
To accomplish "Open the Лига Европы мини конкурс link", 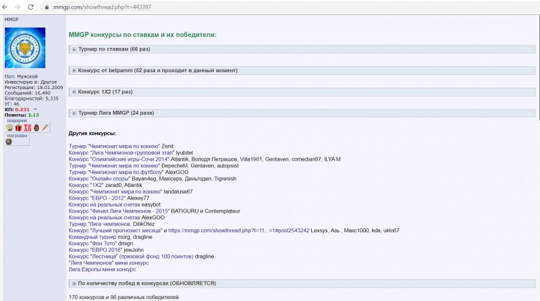I will [x=102, y=269].
